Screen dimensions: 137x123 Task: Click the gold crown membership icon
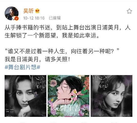pyautogui.click(x=37, y=11)
